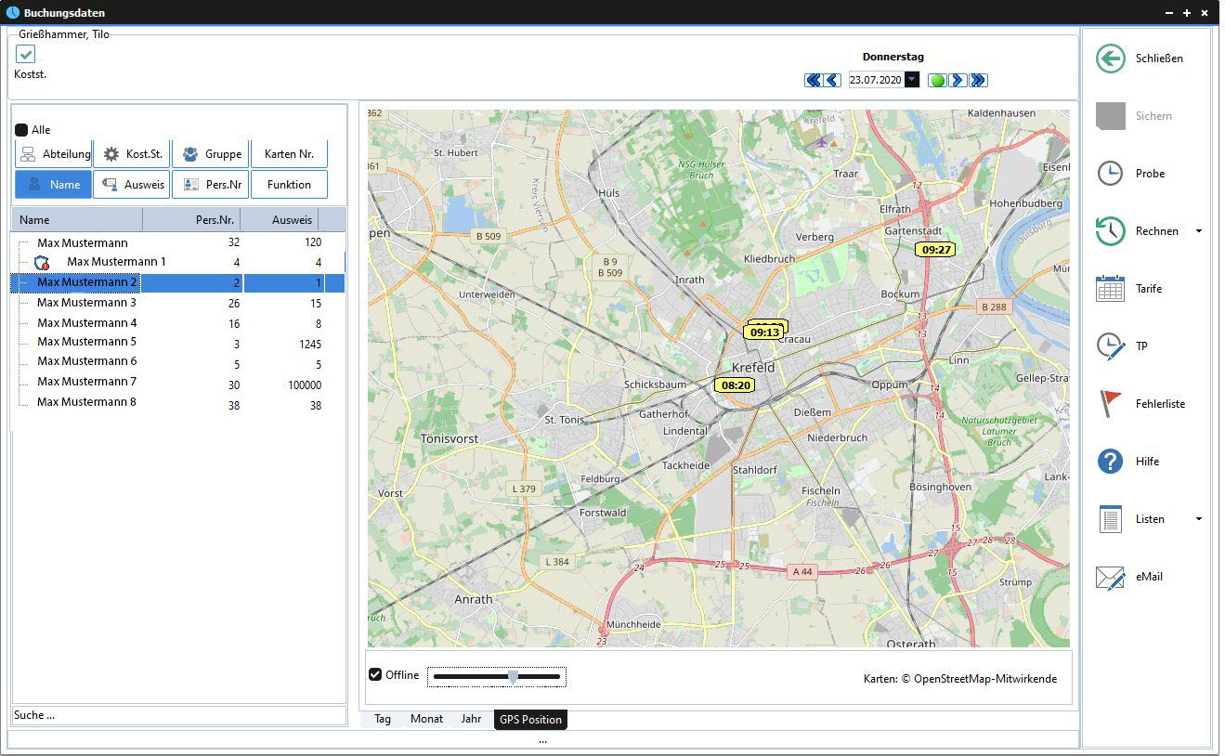Click the Suche search field
1225x756 pixels.
[x=177, y=715]
